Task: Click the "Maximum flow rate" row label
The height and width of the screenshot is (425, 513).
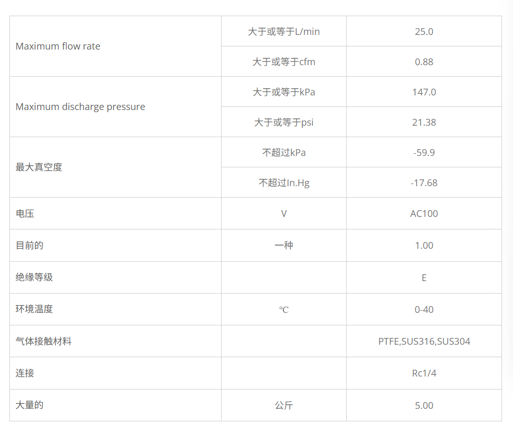Action: coord(58,46)
